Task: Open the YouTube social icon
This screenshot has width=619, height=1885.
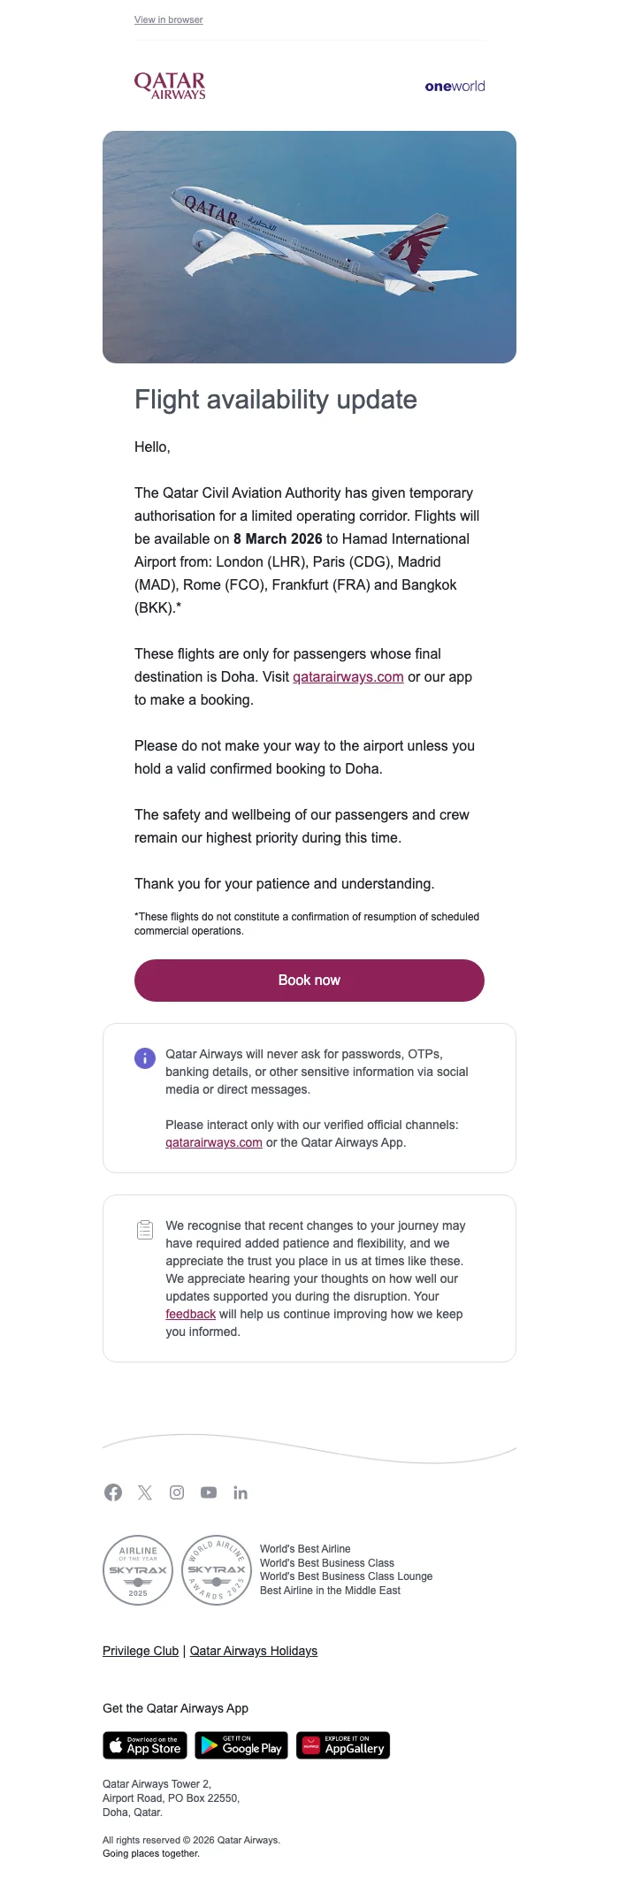Action: click(x=209, y=1492)
